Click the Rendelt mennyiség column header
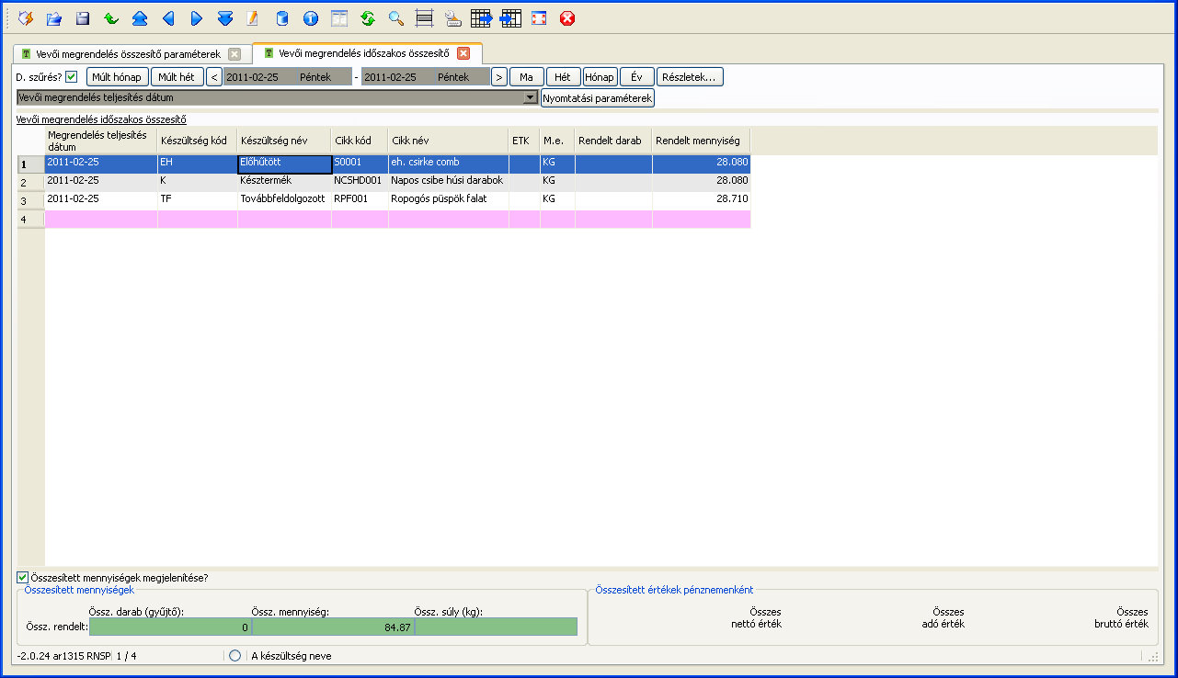The height and width of the screenshot is (678, 1178). point(702,141)
